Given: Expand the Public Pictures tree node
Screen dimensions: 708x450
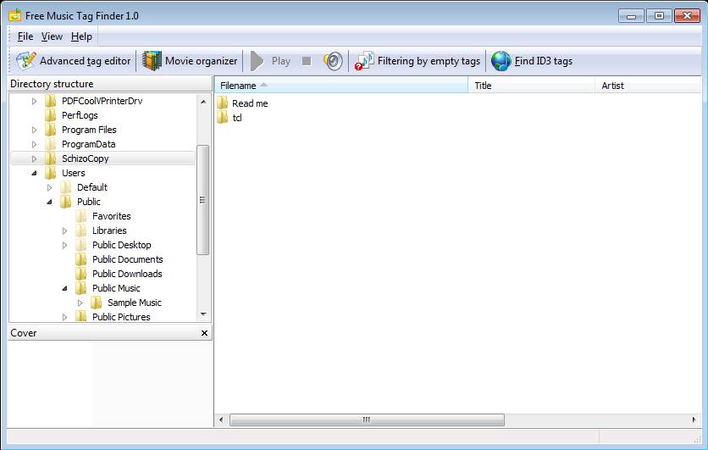Looking at the screenshot, I should [x=65, y=317].
